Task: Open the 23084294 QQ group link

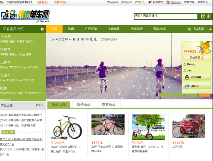Action: [176, 2]
